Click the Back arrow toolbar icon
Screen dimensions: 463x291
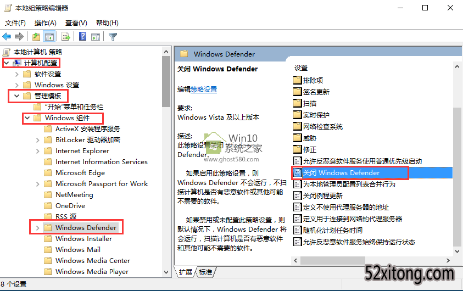(x=7, y=37)
